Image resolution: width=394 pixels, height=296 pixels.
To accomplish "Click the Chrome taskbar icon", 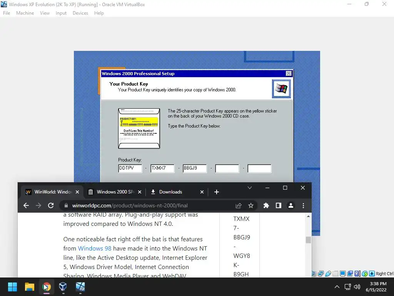I will click(x=47, y=287).
